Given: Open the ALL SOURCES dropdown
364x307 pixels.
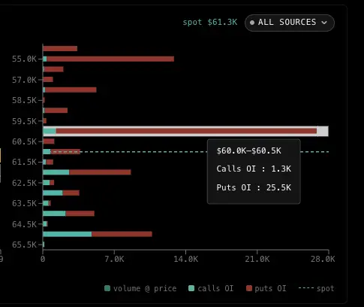Looking at the screenshot, I should (290, 23).
